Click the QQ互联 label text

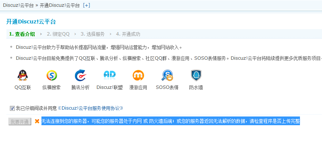click(x=22, y=88)
